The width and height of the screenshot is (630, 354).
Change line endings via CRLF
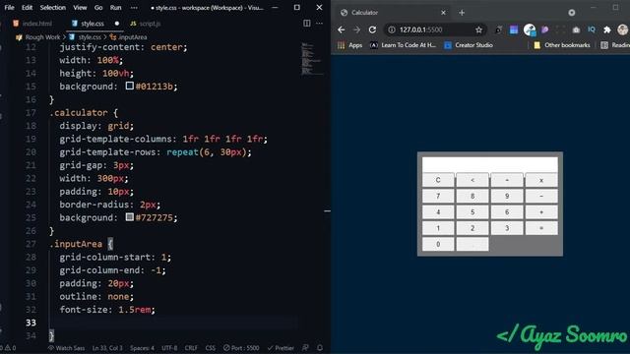191,348
